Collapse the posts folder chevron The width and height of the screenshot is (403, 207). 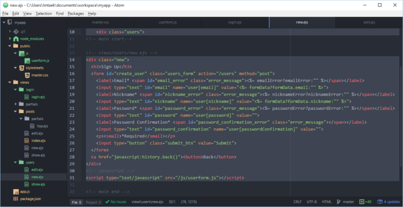(15, 111)
